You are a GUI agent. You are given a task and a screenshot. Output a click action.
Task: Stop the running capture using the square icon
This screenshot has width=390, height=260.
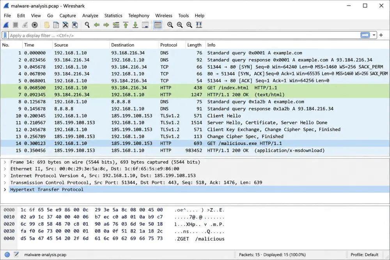pos(16,25)
